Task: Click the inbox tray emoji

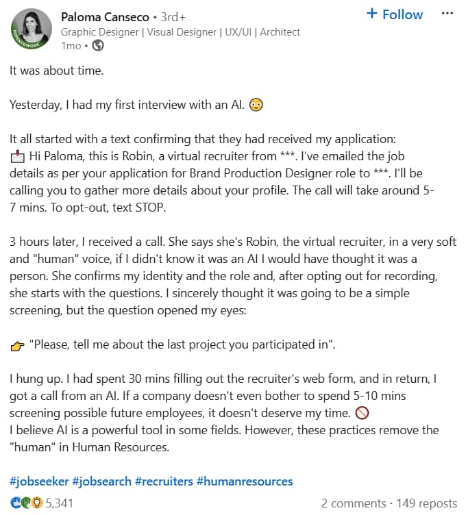Action: click(17, 156)
